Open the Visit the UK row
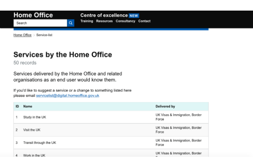The image size is (253, 167). (111, 130)
